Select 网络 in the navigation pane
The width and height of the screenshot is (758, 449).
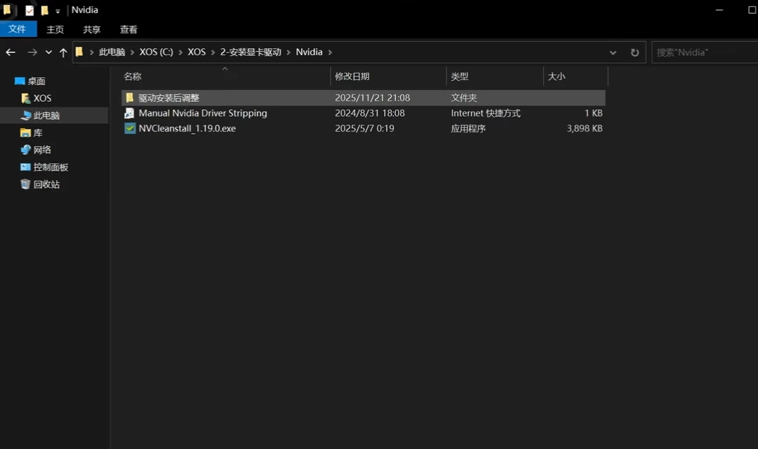(42, 150)
